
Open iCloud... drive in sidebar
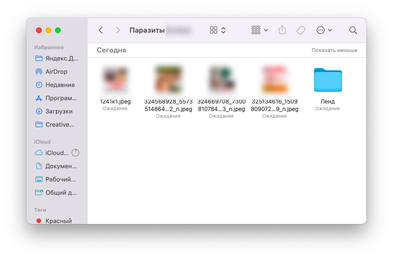click(52, 153)
